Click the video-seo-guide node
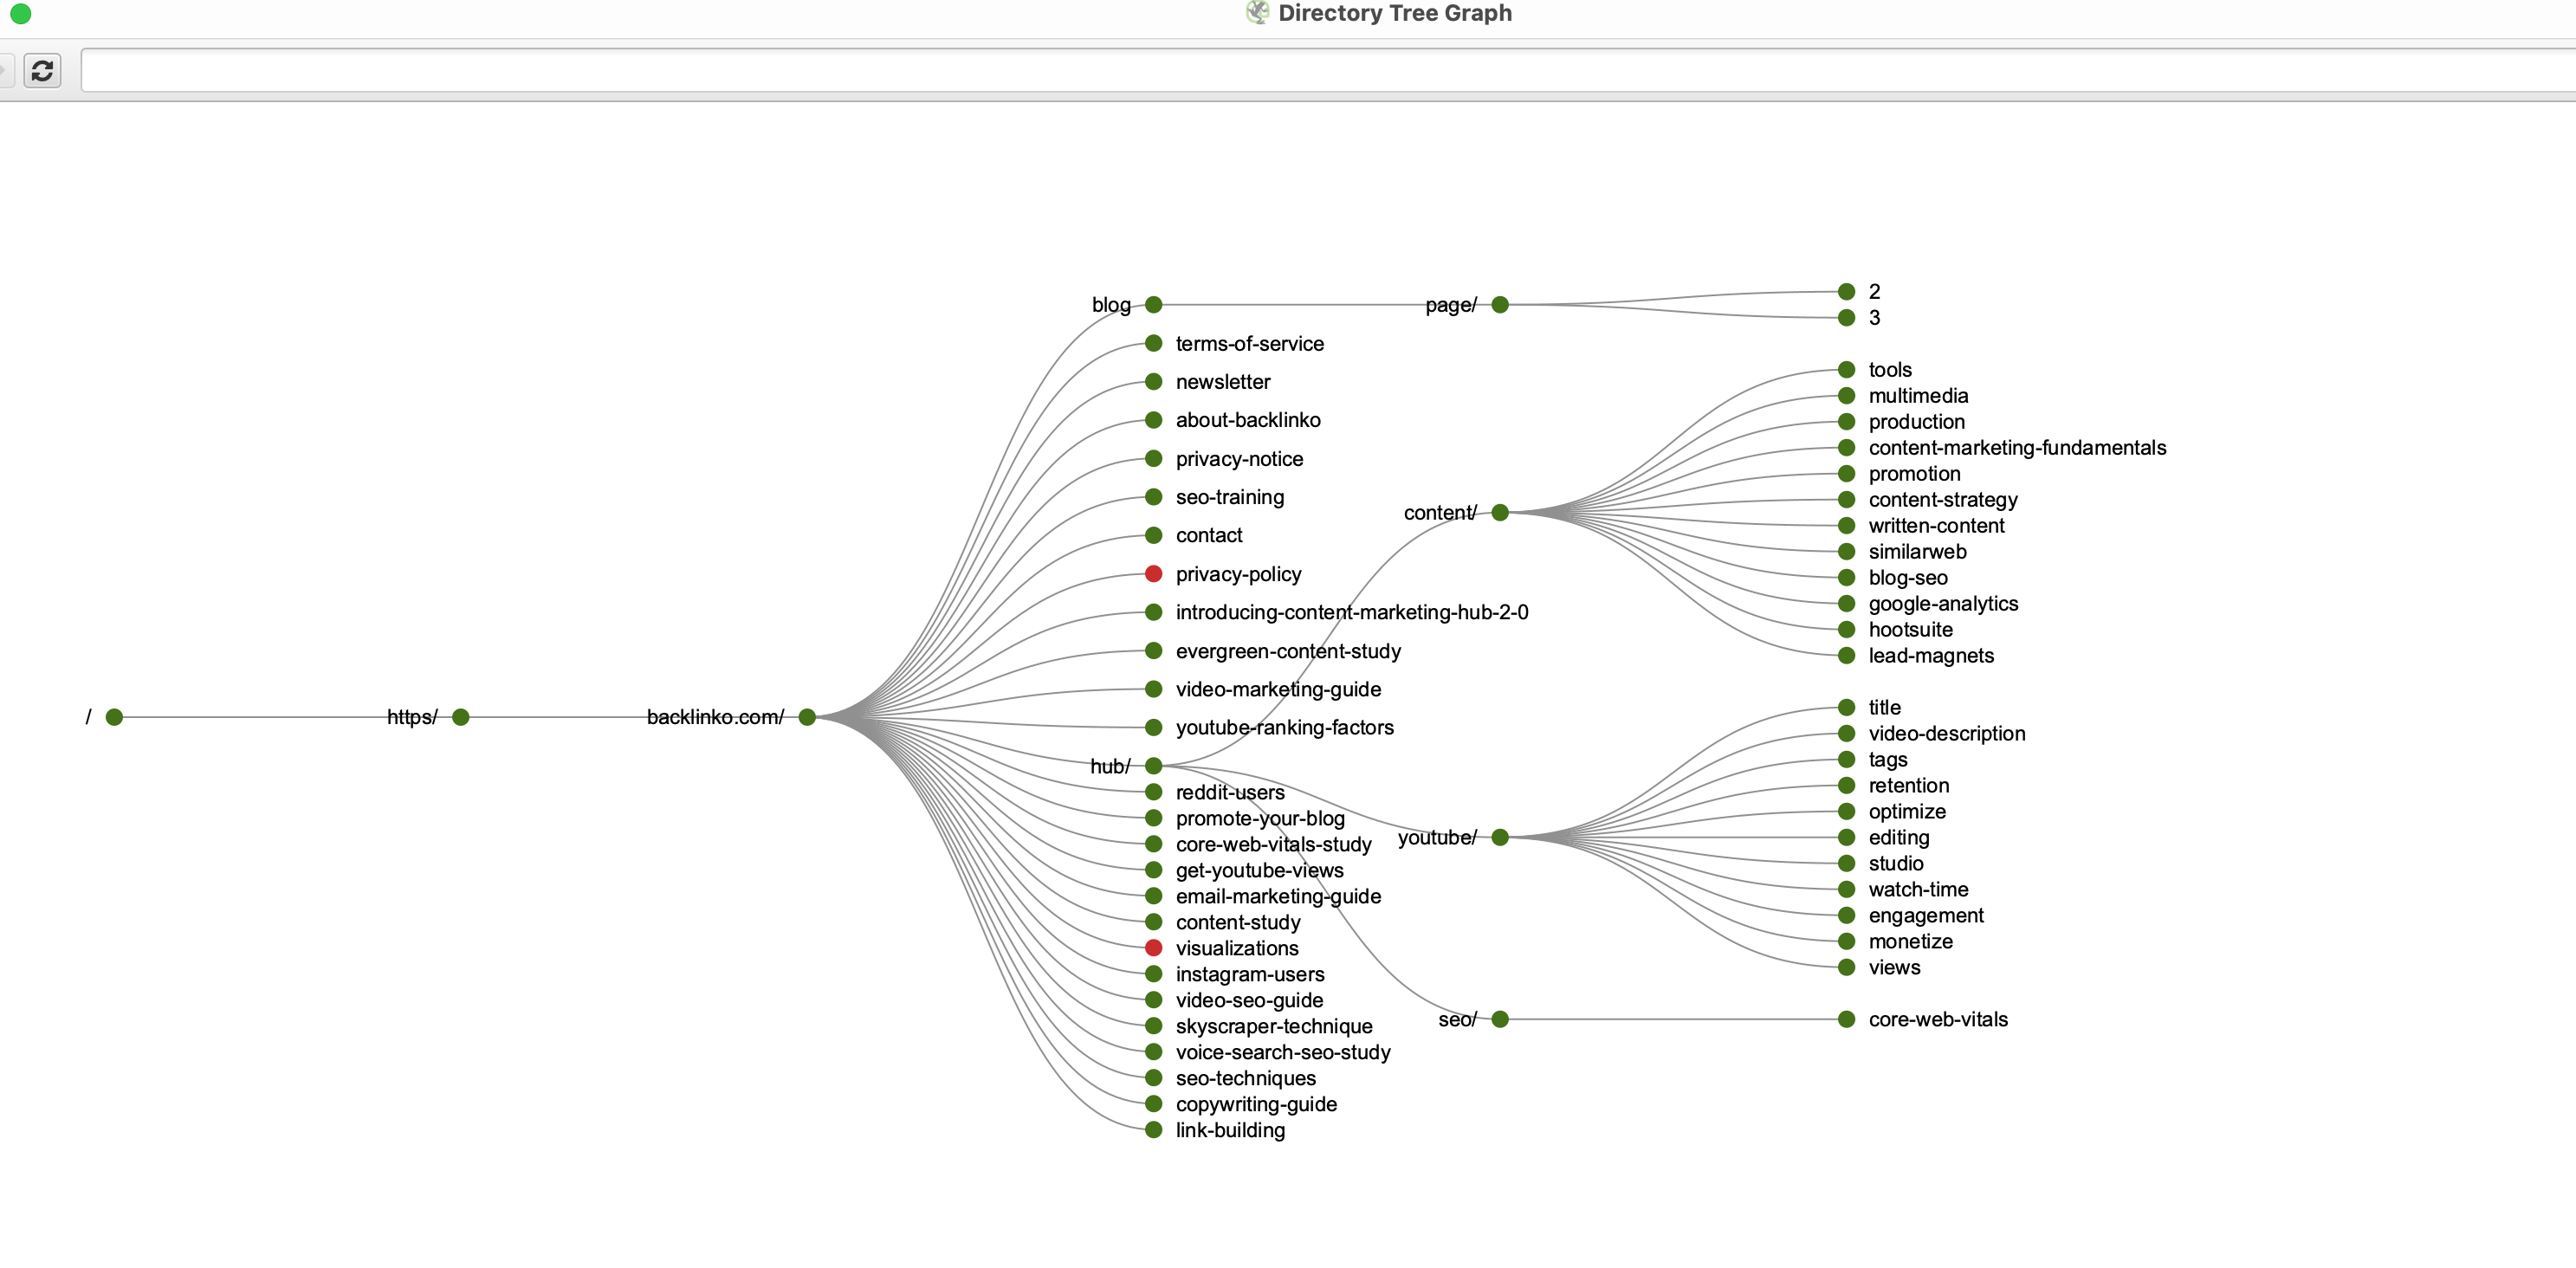This screenshot has width=2576, height=1268. point(1153,1000)
